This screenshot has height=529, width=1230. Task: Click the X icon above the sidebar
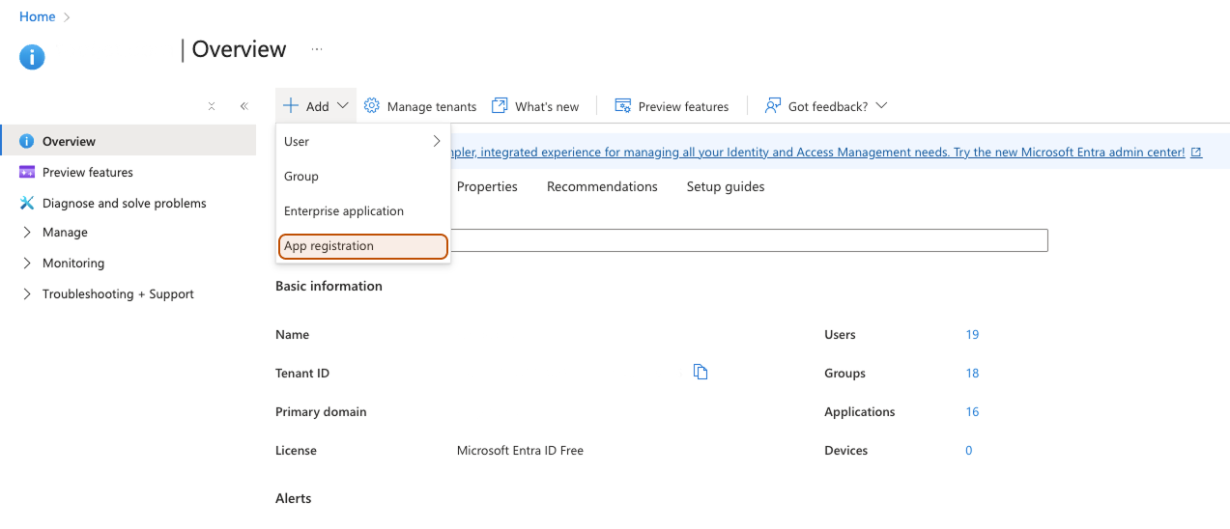(x=212, y=106)
